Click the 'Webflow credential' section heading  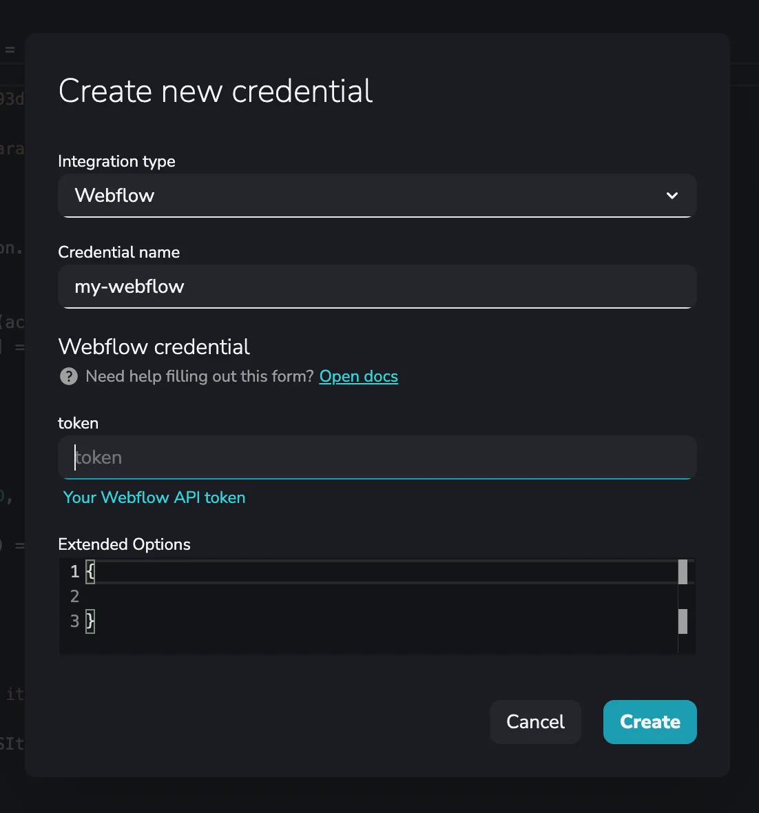point(154,347)
